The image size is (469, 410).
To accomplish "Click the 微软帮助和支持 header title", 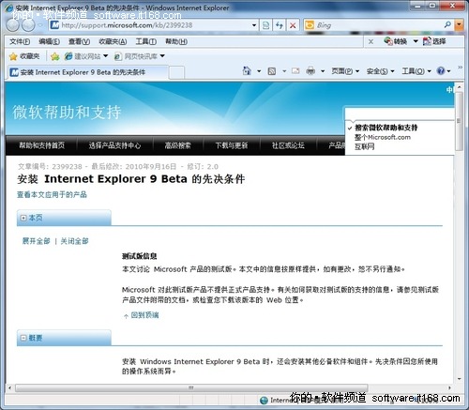I will point(67,112).
